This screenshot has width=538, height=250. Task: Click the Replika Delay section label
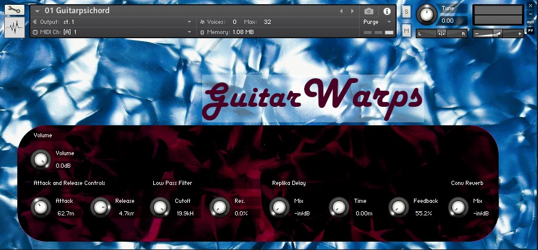click(289, 183)
